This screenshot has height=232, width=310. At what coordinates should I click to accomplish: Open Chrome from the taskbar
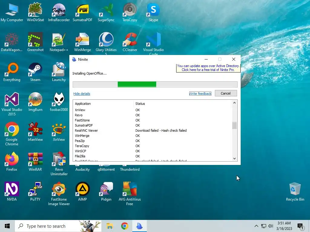[124, 226]
